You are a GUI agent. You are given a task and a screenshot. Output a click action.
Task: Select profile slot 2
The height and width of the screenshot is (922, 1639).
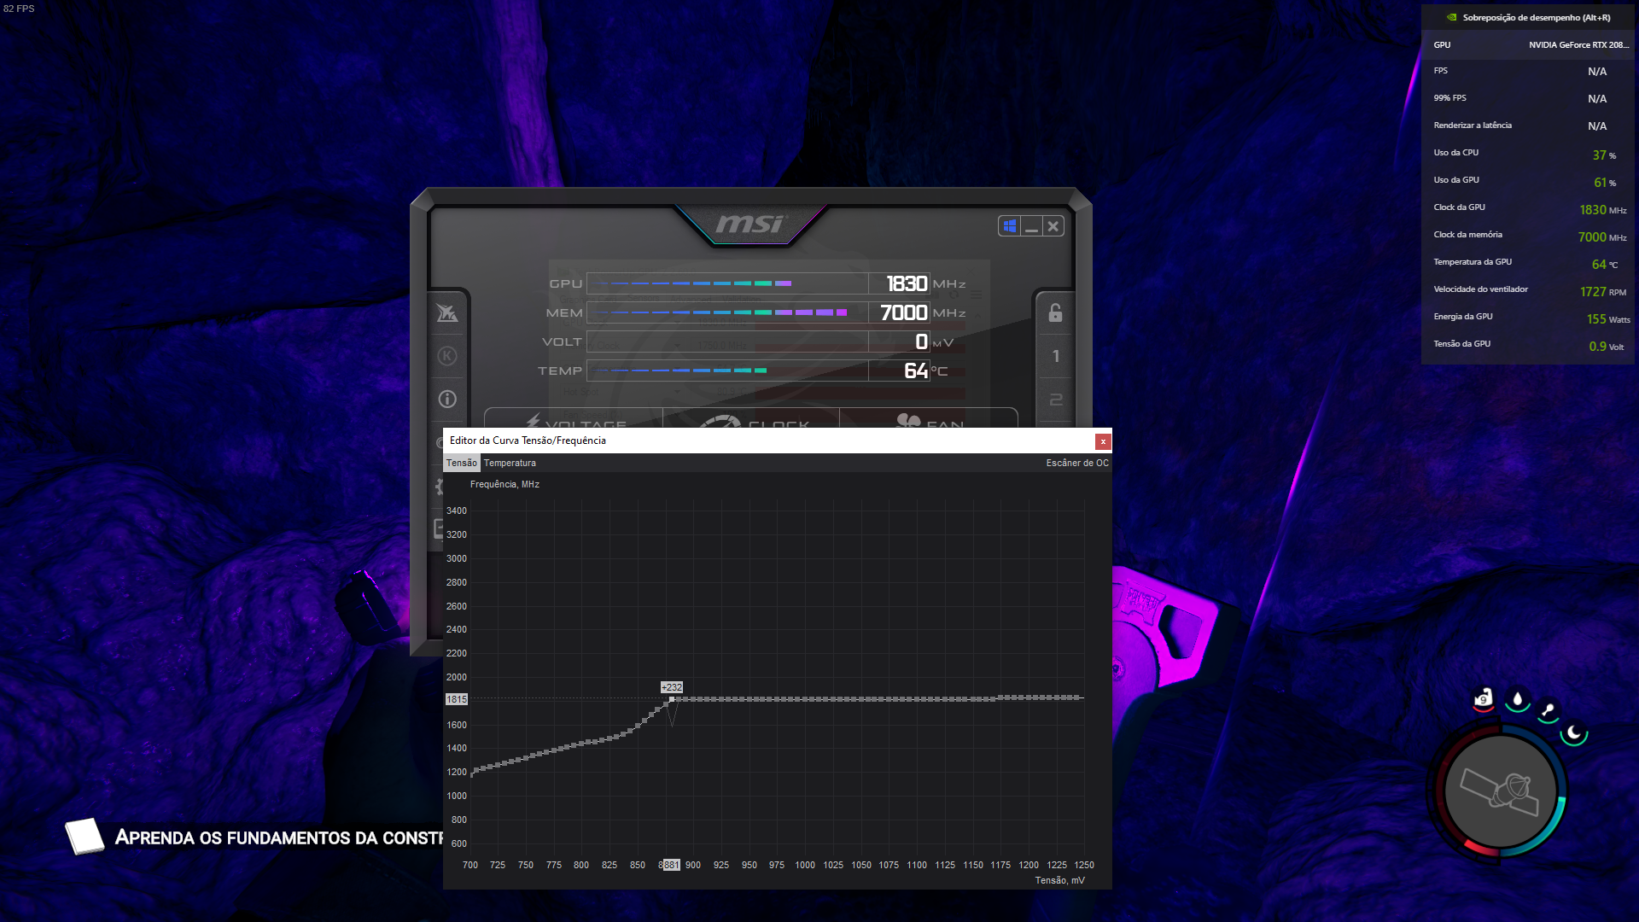point(1056,400)
